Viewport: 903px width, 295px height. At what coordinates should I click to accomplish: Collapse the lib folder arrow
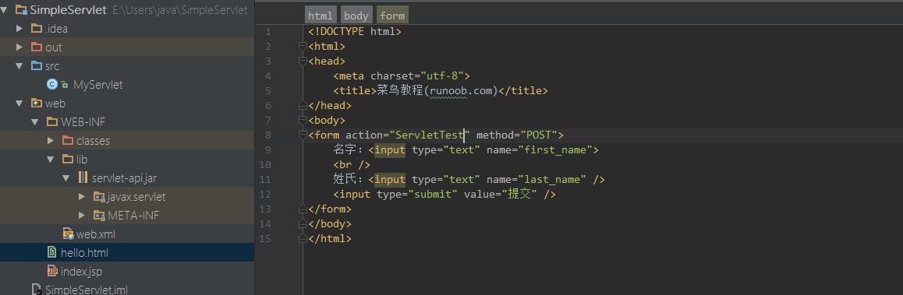pos(50,160)
